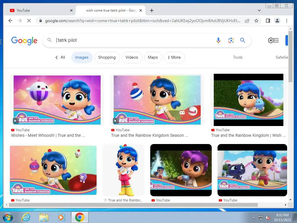This screenshot has height=223, width=297.
Task: Open the Chrome profile avatar
Action: point(277,21)
